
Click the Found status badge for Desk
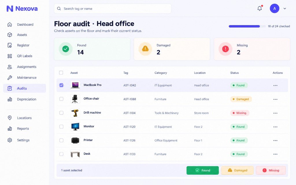pyautogui.click(x=239, y=154)
